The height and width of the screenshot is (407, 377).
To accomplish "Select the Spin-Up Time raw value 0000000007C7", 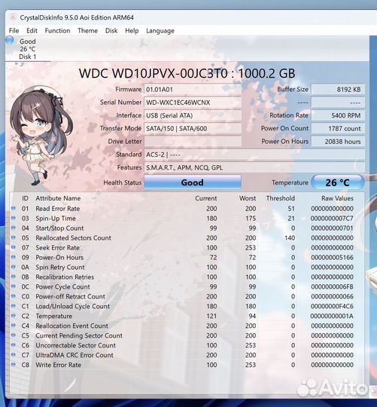I will pos(332,219).
